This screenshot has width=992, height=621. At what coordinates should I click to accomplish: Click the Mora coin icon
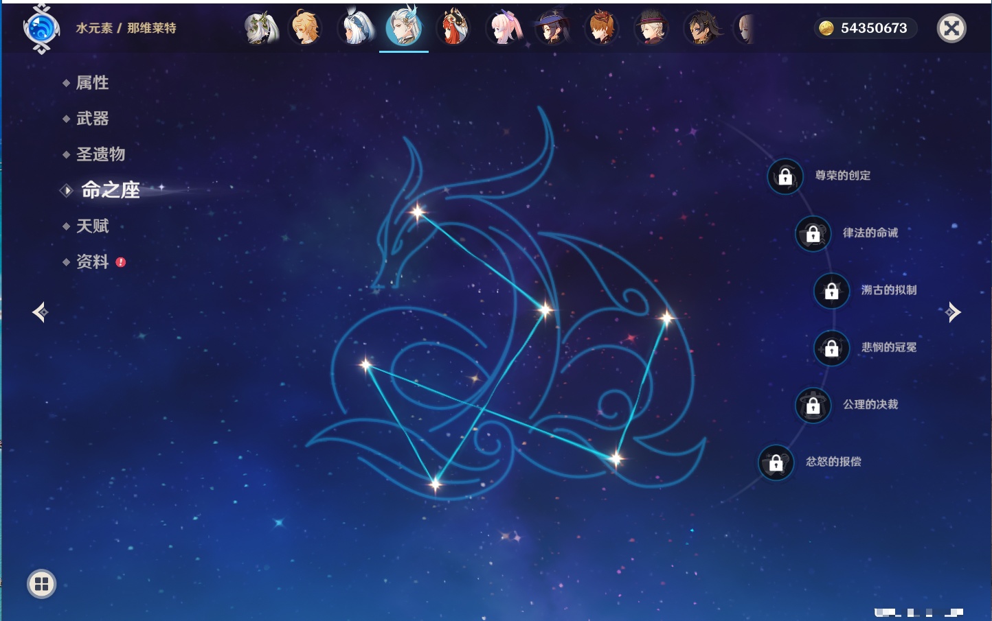[826, 28]
